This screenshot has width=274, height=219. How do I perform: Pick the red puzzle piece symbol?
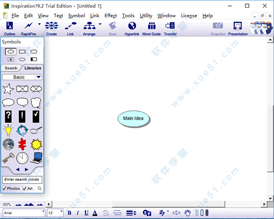(x=22, y=144)
